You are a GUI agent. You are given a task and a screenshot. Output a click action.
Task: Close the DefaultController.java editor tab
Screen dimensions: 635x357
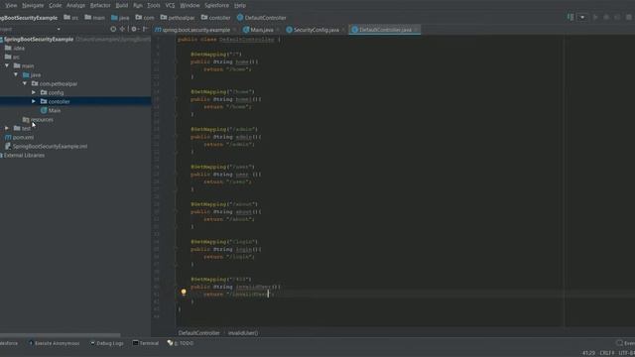(x=416, y=30)
